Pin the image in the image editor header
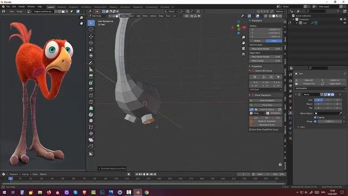The height and width of the screenshot is (196, 348). tap(71, 11)
